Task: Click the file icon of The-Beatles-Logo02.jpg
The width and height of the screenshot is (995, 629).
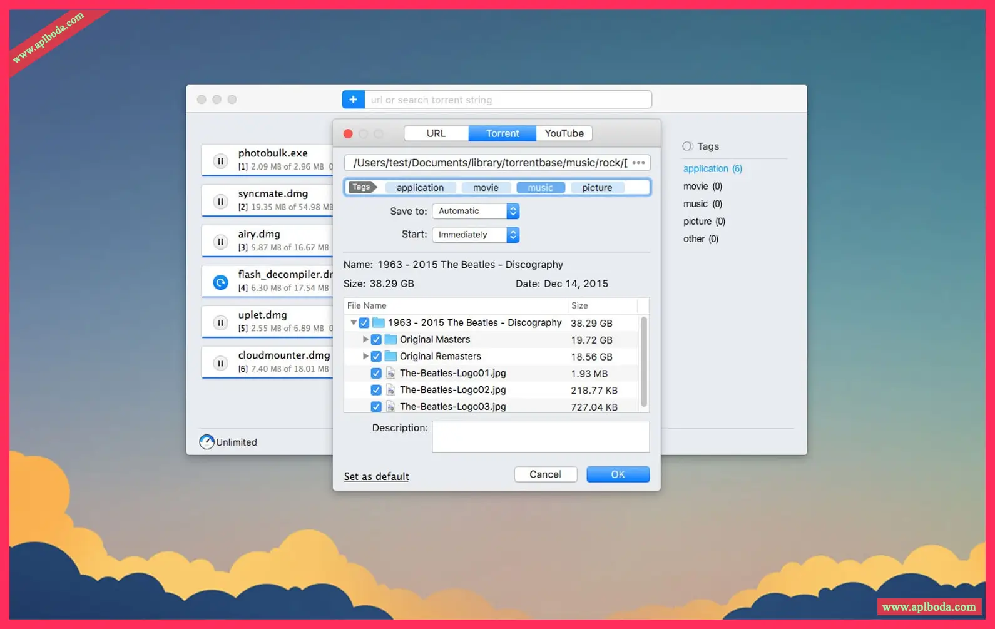Action: point(390,390)
